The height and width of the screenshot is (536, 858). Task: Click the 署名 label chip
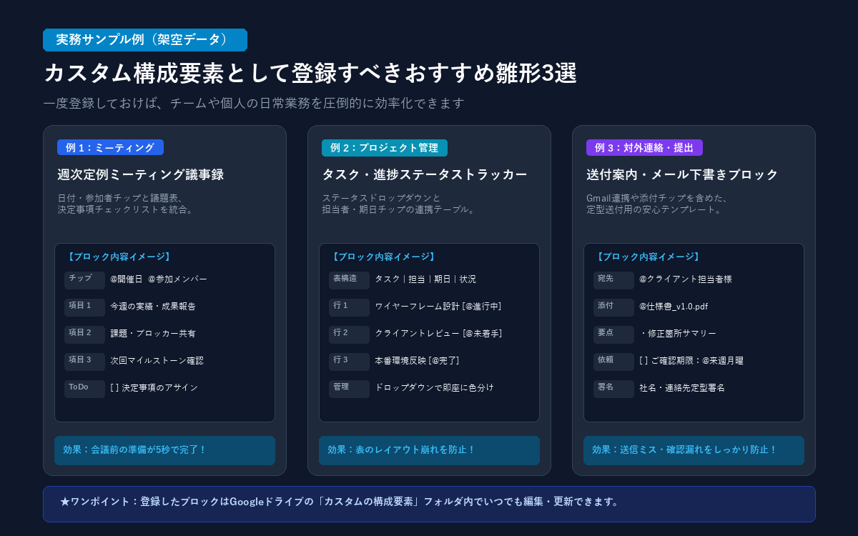[613, 389]
